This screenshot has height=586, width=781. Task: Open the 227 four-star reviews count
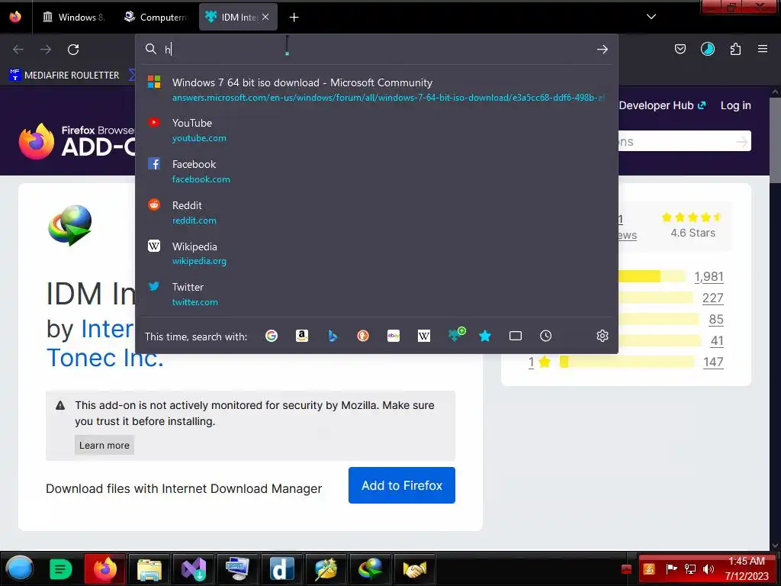(713, 298)
